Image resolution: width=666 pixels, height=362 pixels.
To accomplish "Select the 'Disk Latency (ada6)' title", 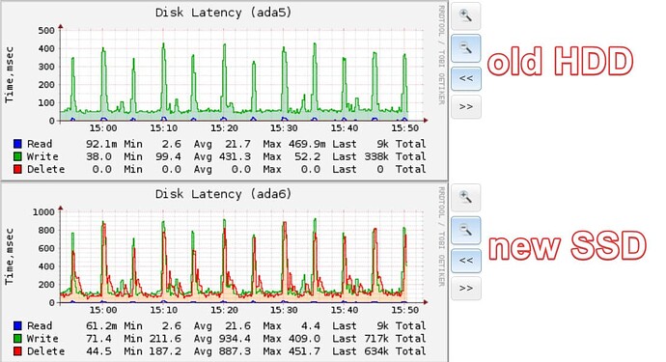I will [223, 195].
